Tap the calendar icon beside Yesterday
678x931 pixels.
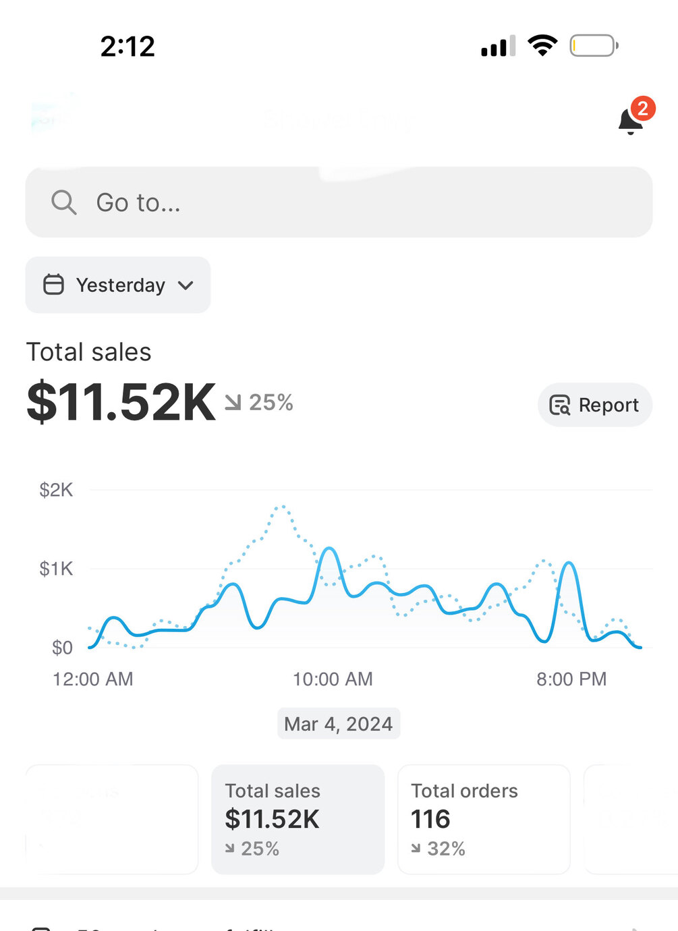(x=53, y=285)
